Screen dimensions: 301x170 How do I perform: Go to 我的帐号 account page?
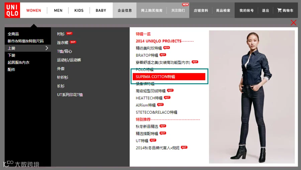coord(246,10)
